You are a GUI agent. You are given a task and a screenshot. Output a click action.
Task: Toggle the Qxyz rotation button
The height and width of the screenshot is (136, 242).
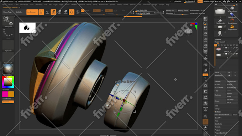click(x=205, y=75)
